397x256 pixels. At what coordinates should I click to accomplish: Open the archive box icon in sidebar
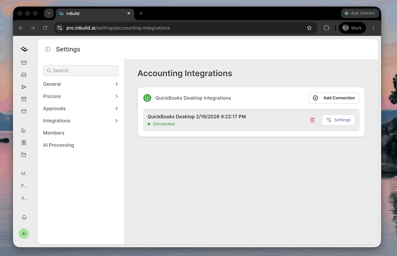pos(24,99)
